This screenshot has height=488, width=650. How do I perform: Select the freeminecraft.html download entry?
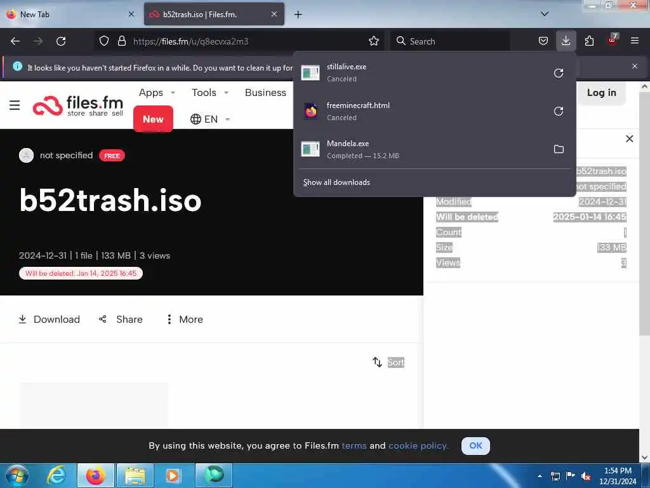point(434,111)
